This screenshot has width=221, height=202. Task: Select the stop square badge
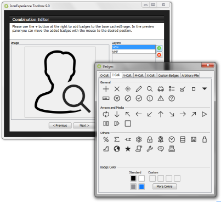pos(128,124)
